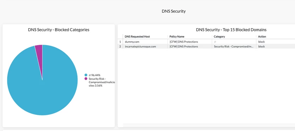Click Policy Name cell in dummy.com row
The height and width of the screenshot is (131, 295).
click(190, 42)
